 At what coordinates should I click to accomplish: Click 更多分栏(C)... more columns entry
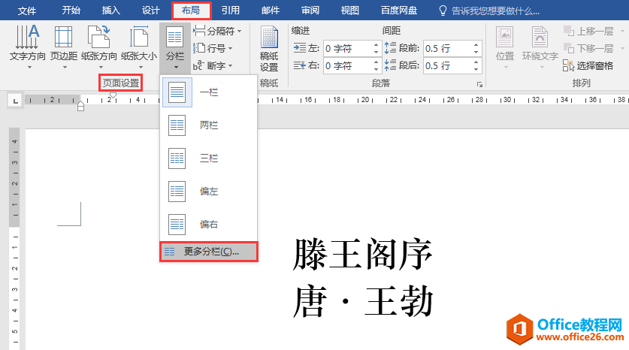click(209, 252)
